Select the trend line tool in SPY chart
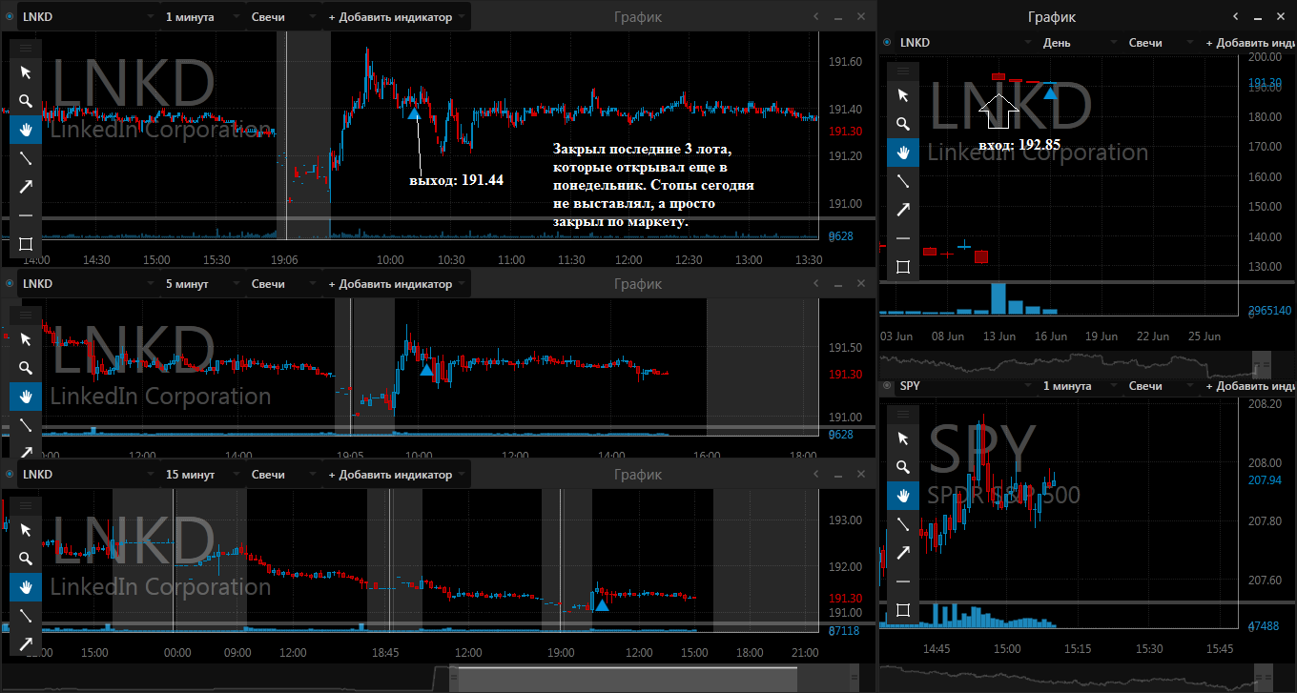This screenshot has width=1297, height=693. pos(903,524)
